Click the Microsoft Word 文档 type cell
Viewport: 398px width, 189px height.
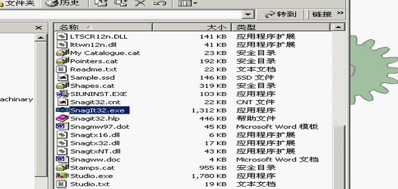click(278, 159)
